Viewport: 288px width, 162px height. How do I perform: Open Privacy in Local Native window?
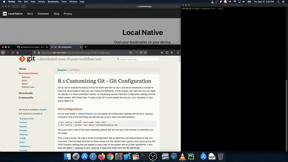coord(68,13)
